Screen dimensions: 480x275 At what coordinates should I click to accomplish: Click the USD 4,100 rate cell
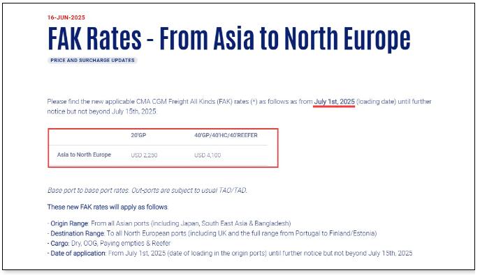pyautogui.click(x=208, y=155)
